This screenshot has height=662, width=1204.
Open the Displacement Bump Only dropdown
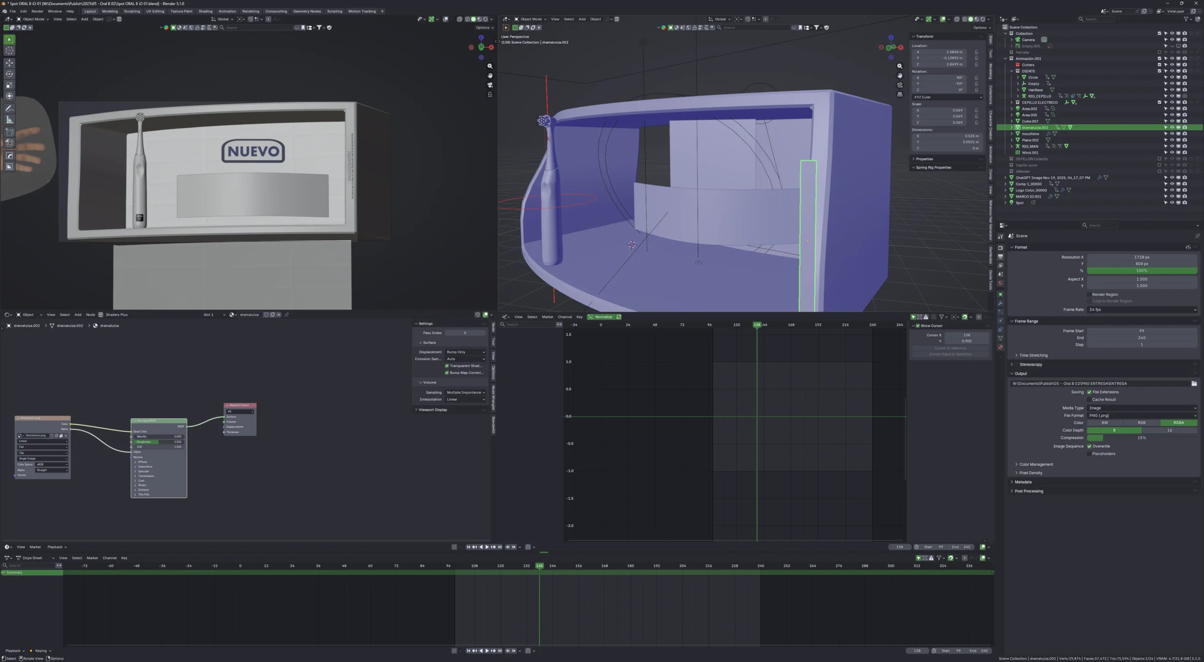coord(465,352)
